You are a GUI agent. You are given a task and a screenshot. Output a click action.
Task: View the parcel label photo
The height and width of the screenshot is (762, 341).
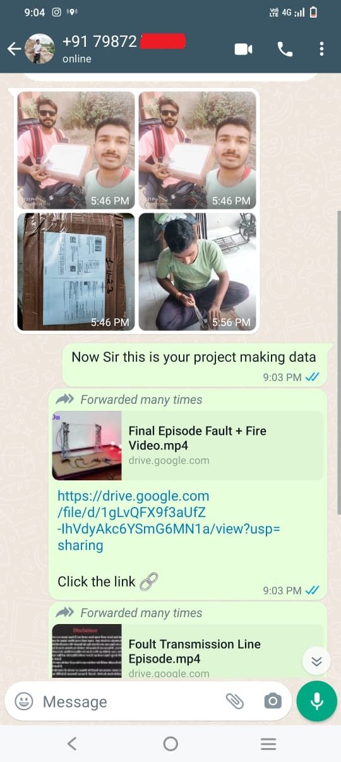(76, 272)
